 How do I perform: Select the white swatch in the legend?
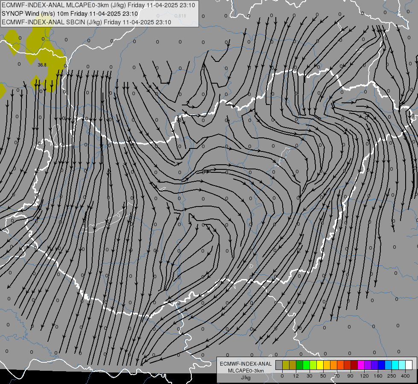[409, 365]
